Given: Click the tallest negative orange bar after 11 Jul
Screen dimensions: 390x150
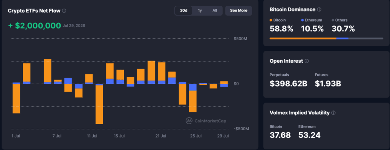Looking at the screenshot, I should click(99, 104).
